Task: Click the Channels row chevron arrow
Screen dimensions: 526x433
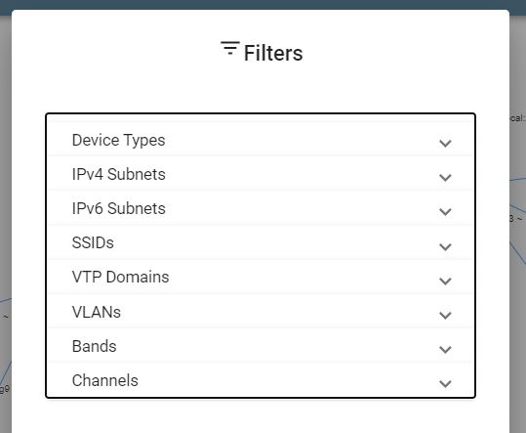Action: tap(445, 384)
